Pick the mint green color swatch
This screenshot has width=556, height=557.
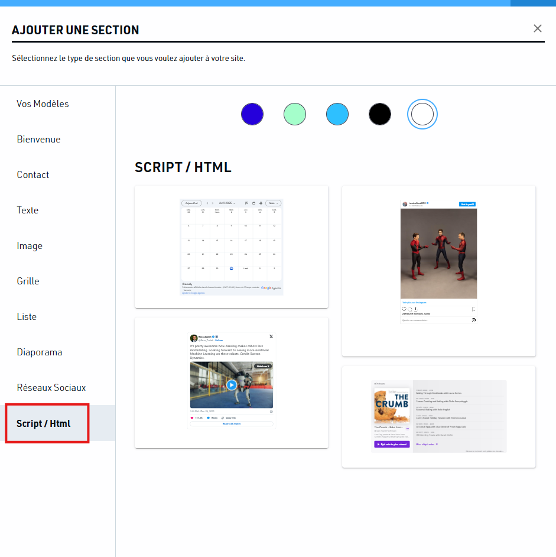tap(295, 114)
